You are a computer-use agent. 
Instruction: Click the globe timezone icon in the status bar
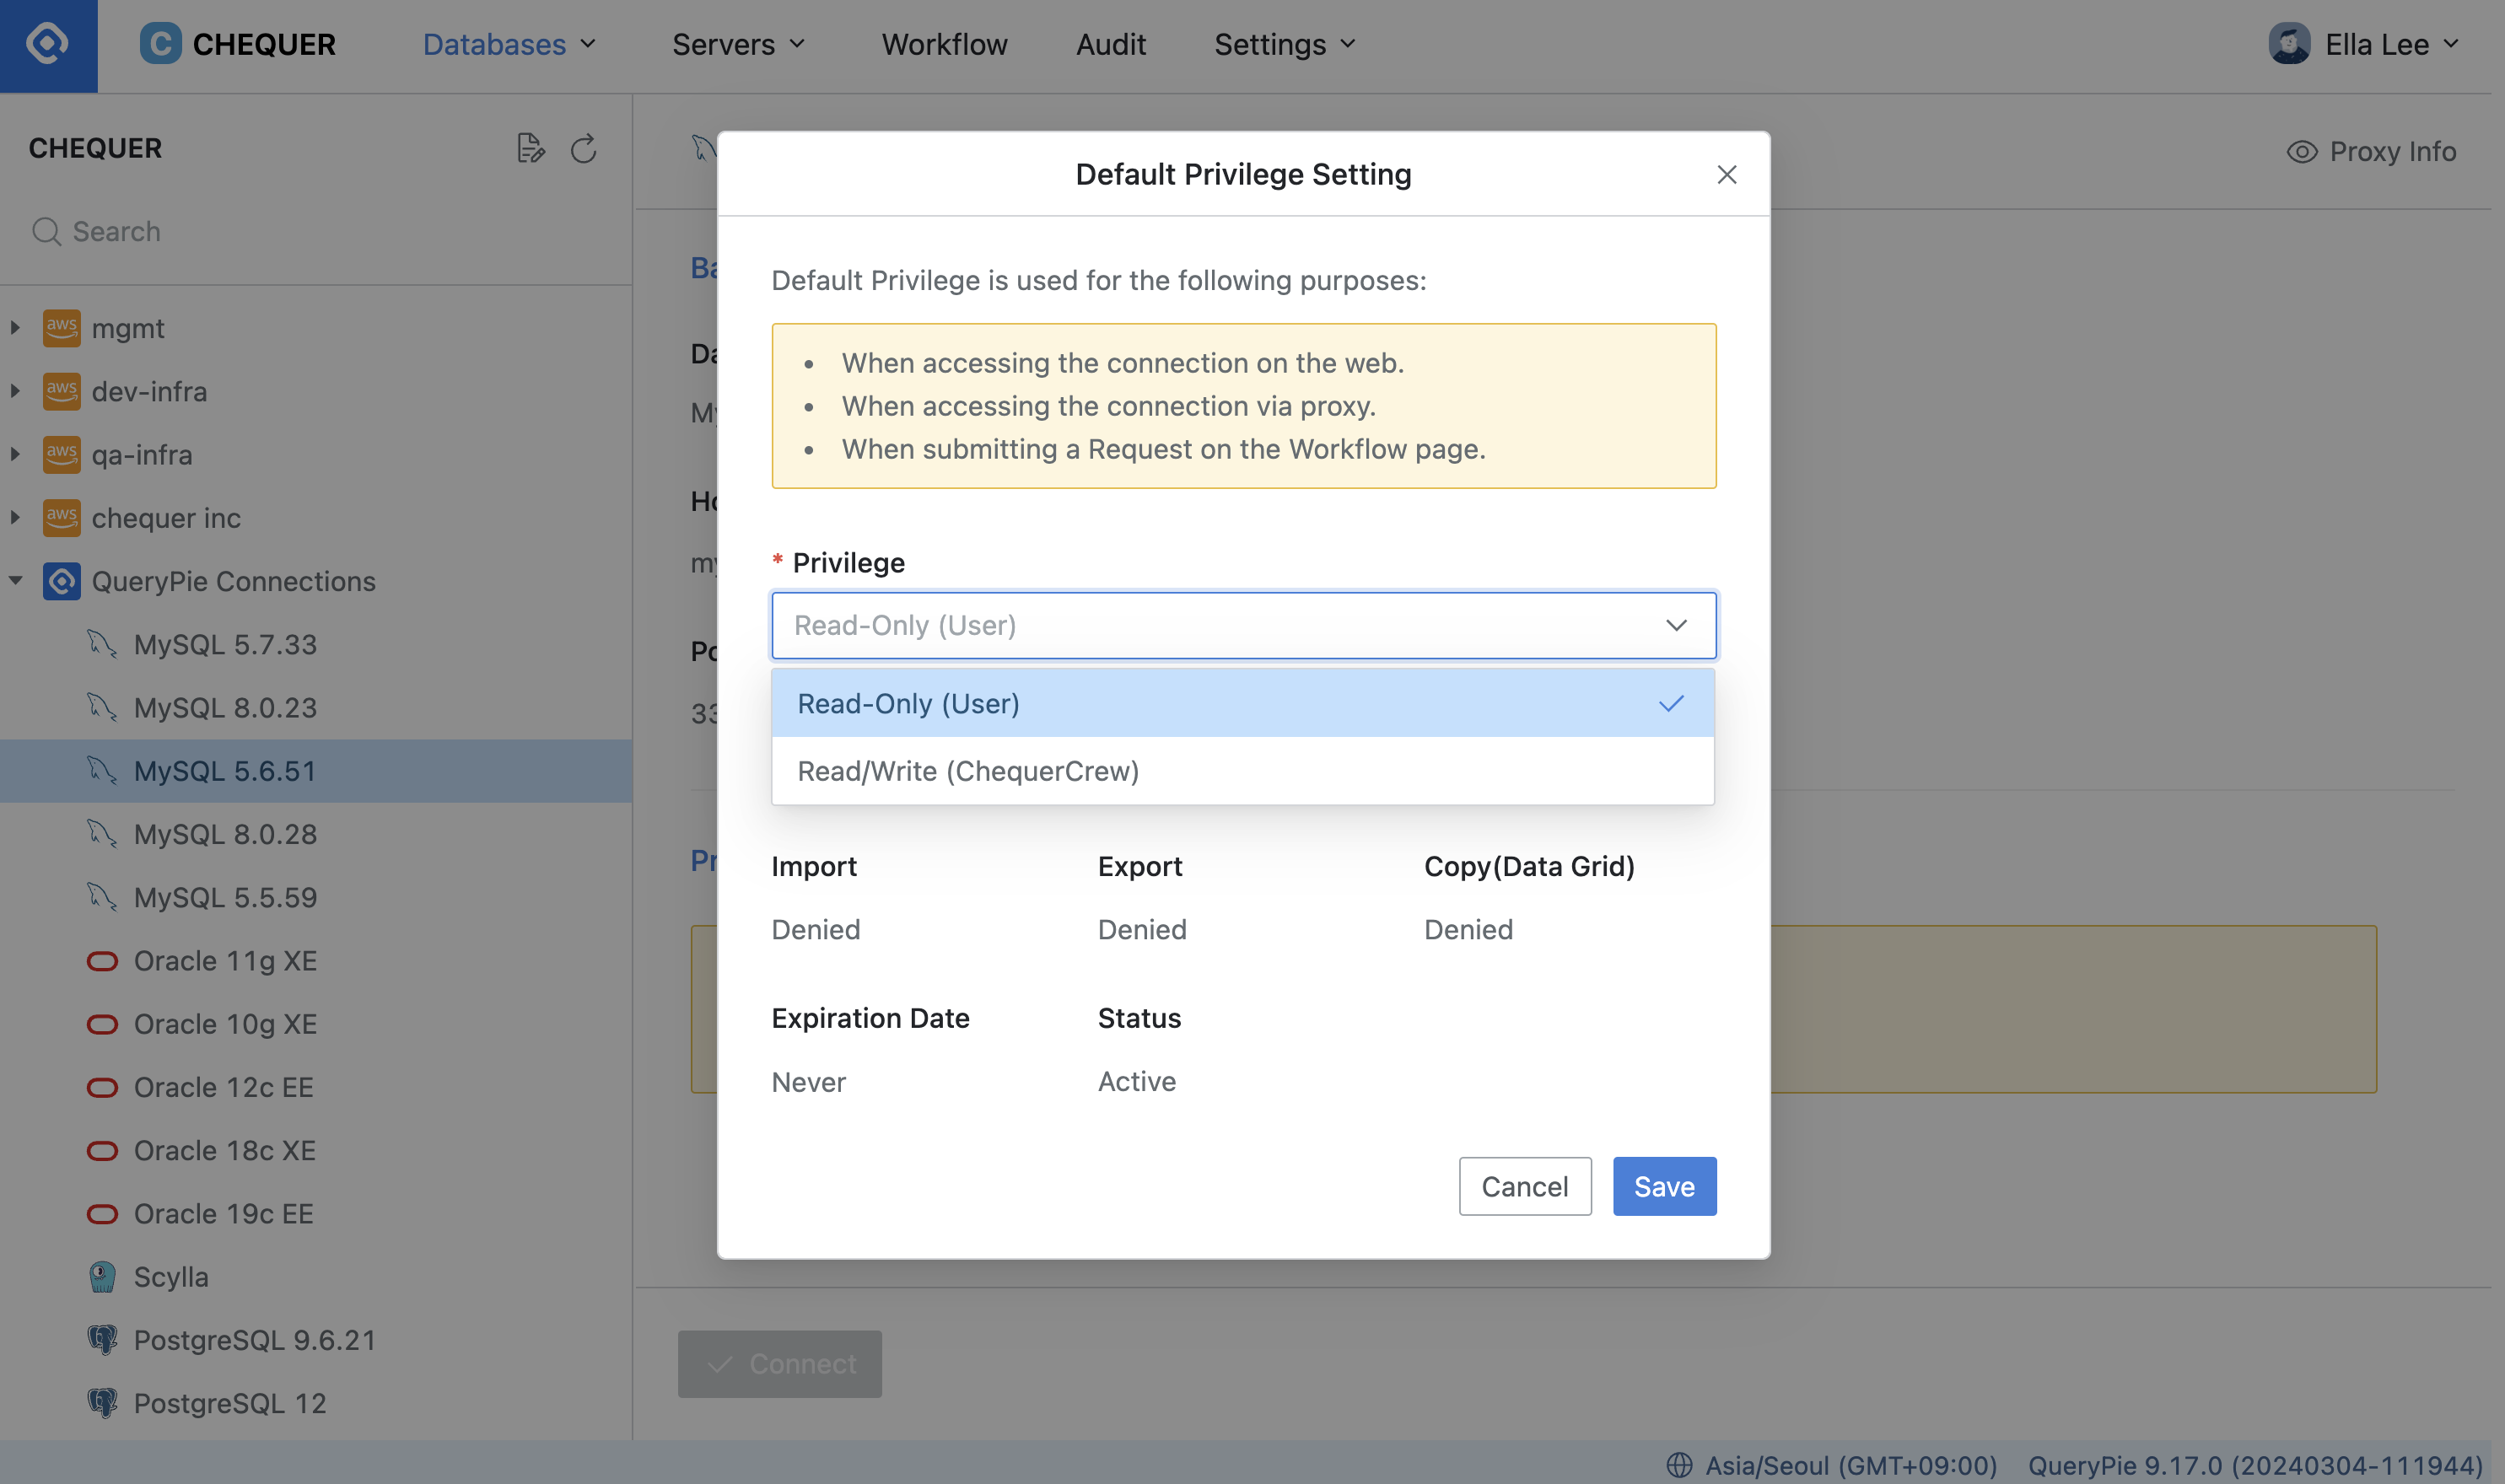click(1679, 1465)
